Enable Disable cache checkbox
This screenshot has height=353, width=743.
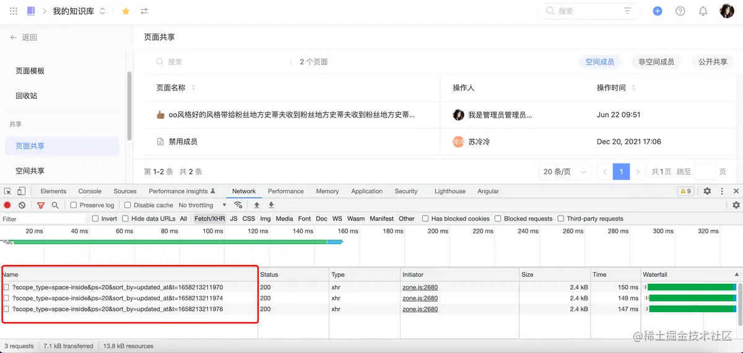click(128, 205)
